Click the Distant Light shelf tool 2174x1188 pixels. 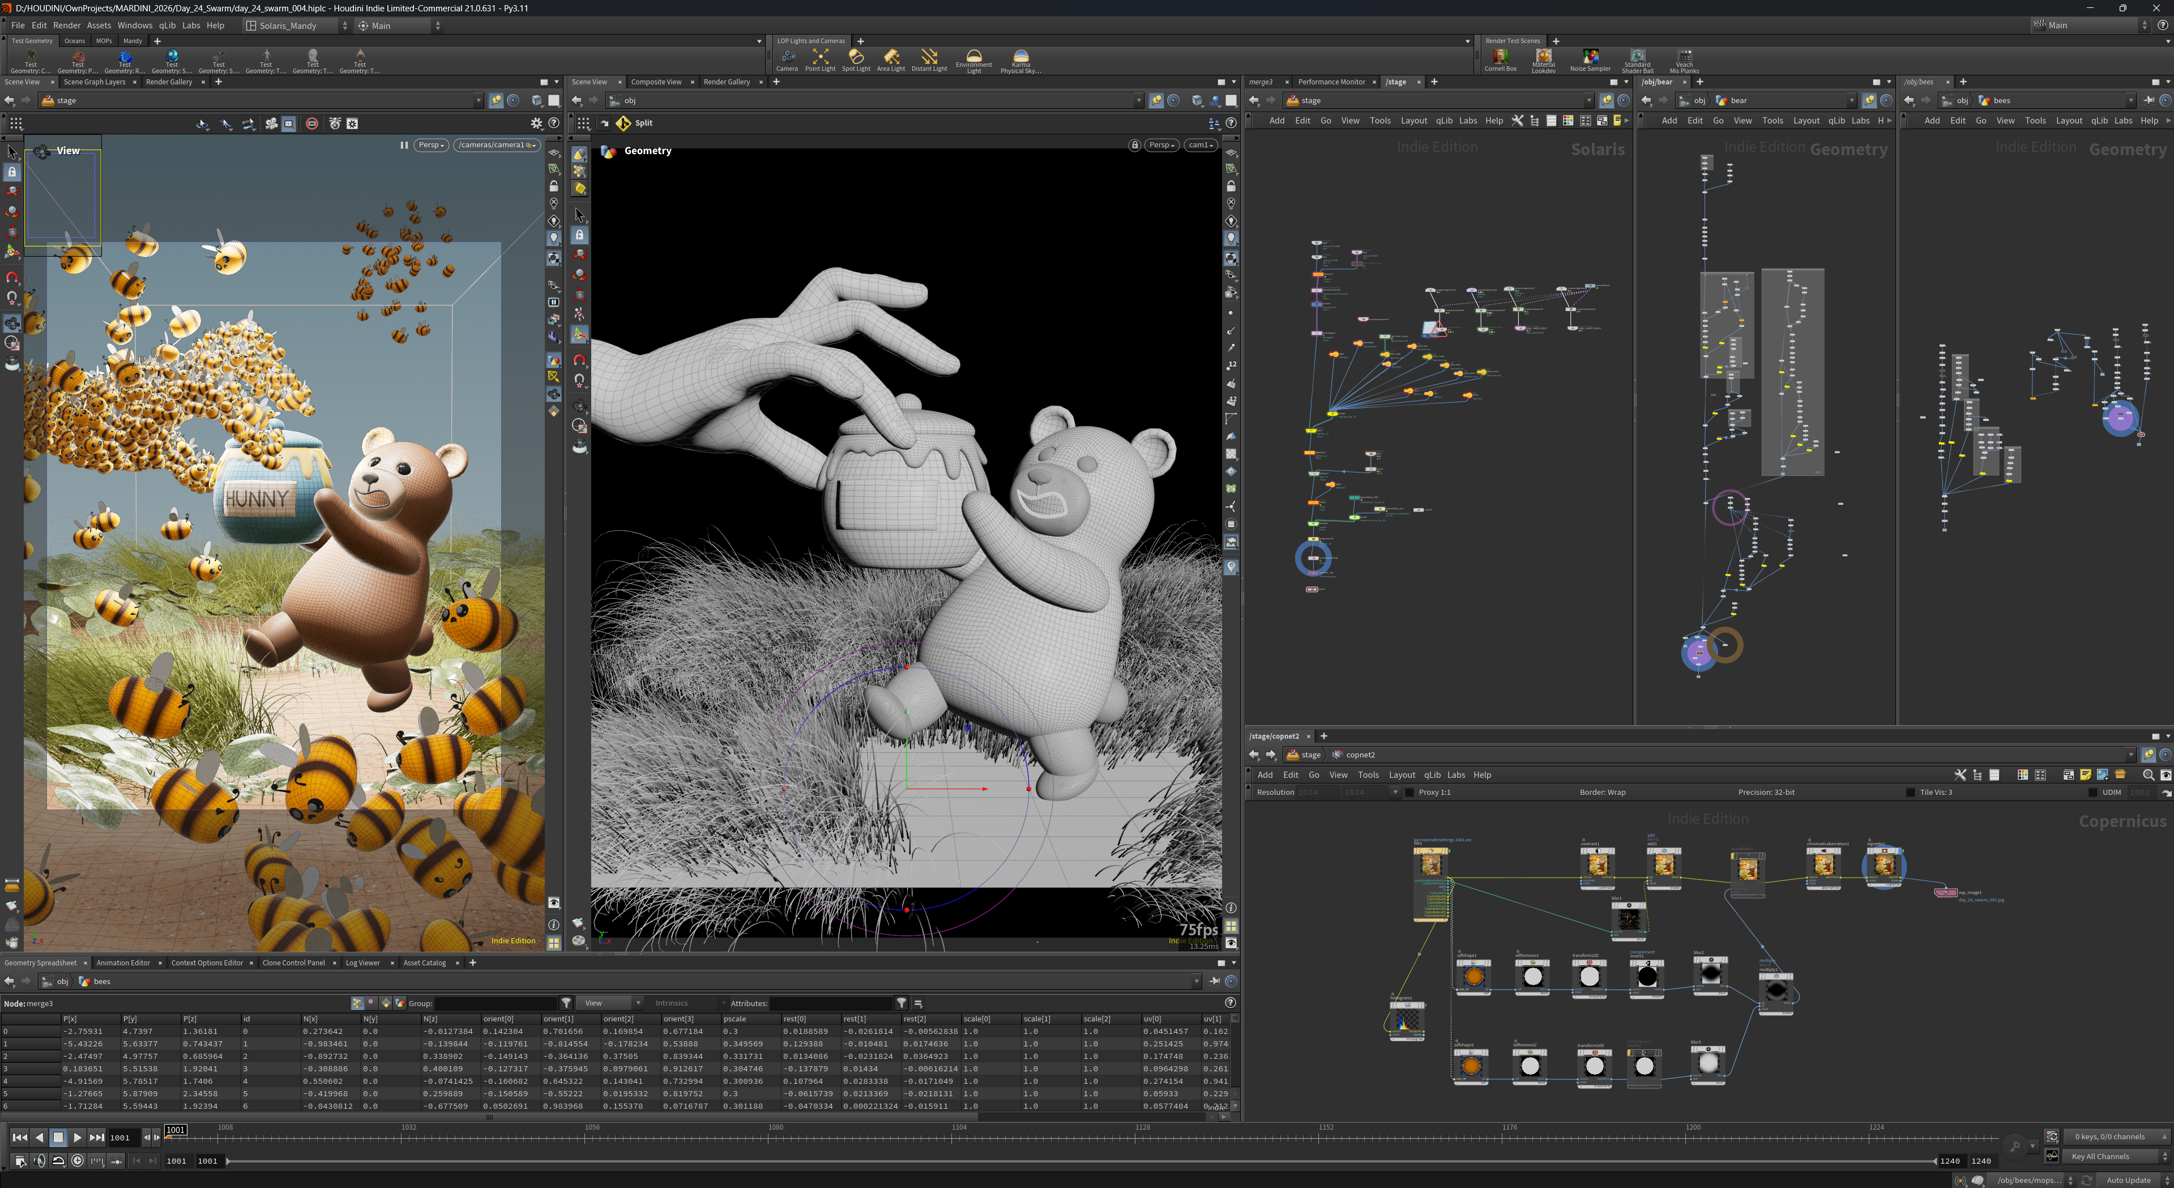tap(929, 59)
